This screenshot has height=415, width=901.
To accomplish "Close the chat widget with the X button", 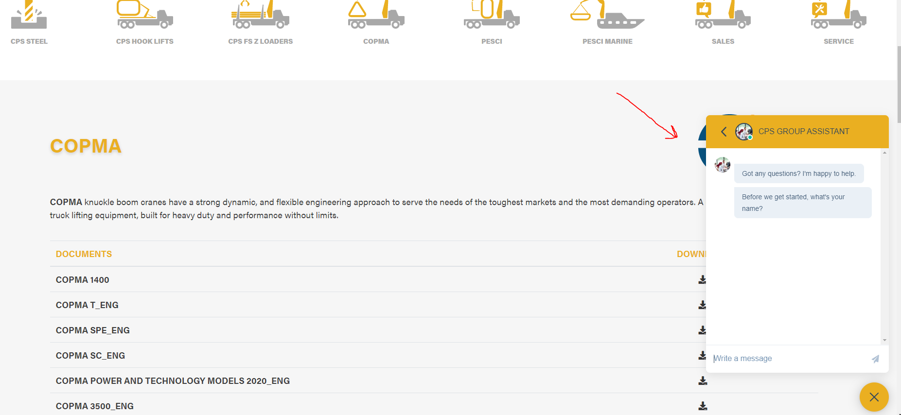I will tap(874, 397).
